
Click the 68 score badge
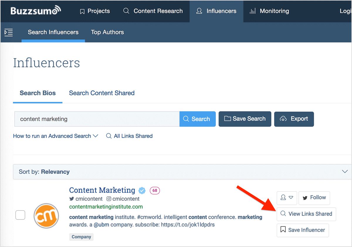[155, 190]
